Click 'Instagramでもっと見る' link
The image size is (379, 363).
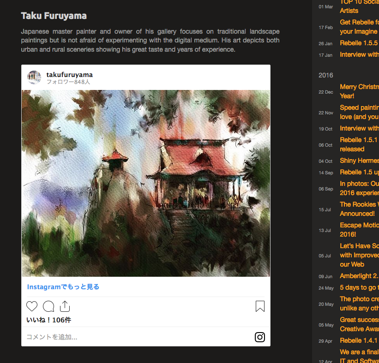click(x=63, y=287)
